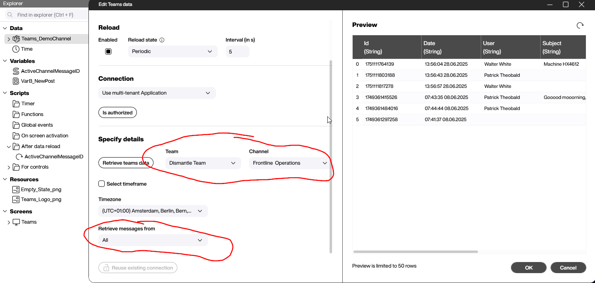The image size is (595, 283).
Task: Collapse the Scripts section
Action: point(5,93)
